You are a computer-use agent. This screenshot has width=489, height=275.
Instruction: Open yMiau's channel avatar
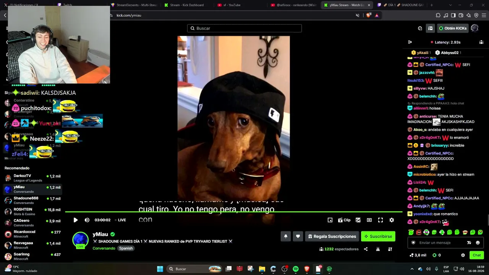pyautogui.click(x=80, y=240)
